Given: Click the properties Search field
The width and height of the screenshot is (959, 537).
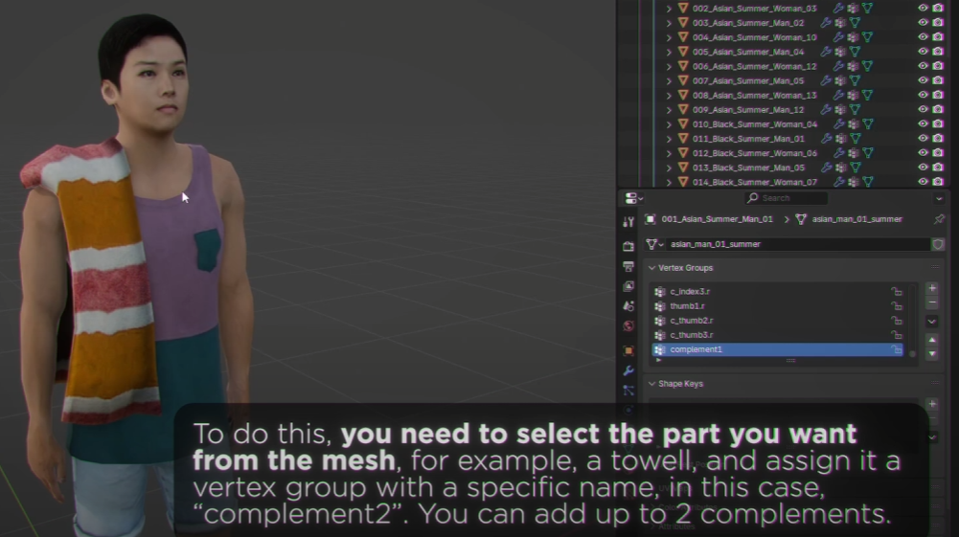Looking at the screenshot, I should coord(788,198).
